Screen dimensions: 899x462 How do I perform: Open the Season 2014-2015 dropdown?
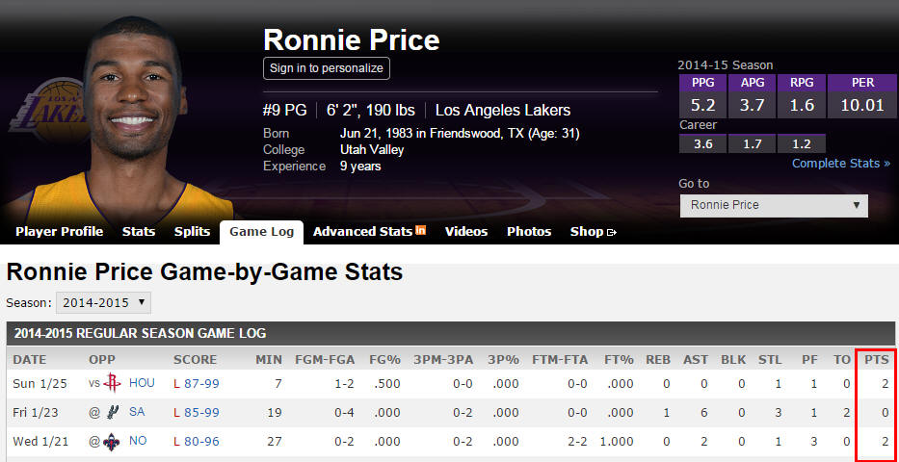103,303
